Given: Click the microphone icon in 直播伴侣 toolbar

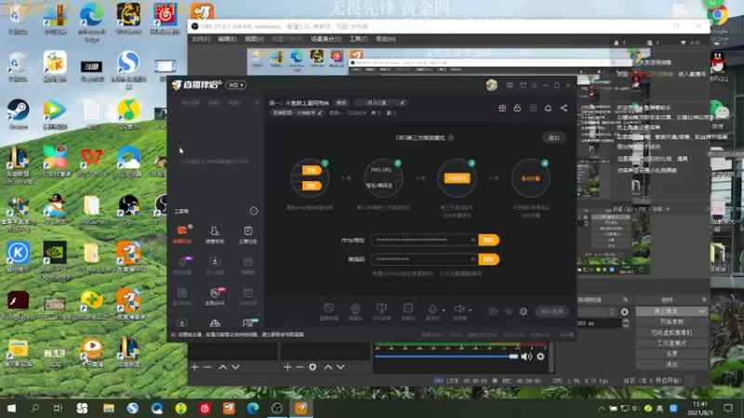Looking at the screenshot, I should click(x=432, y=311).
